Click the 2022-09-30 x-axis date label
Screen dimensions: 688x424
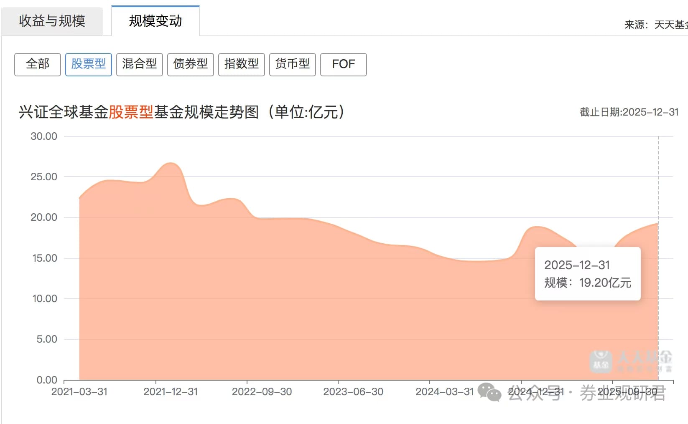pyautogui.click(x=262, y=392)
